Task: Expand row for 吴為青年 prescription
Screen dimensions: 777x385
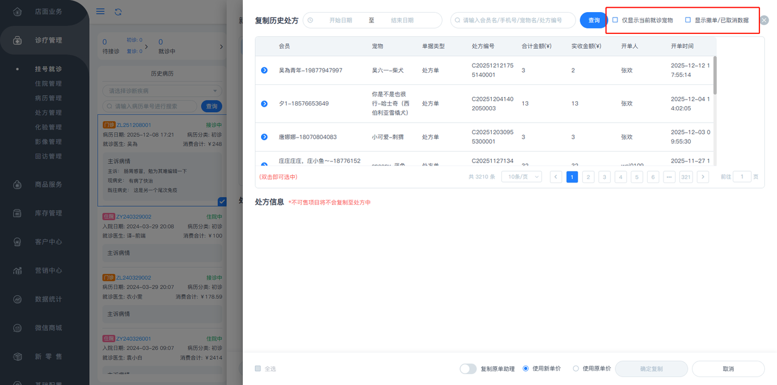Action: coord(264,70)
